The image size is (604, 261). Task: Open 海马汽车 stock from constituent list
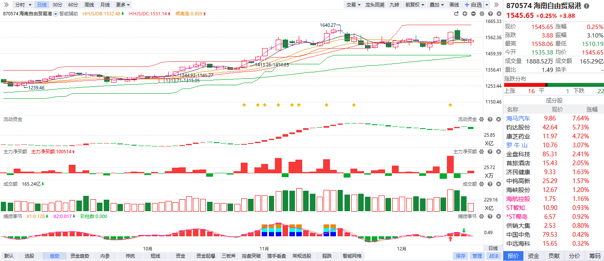tap(518, 118)
